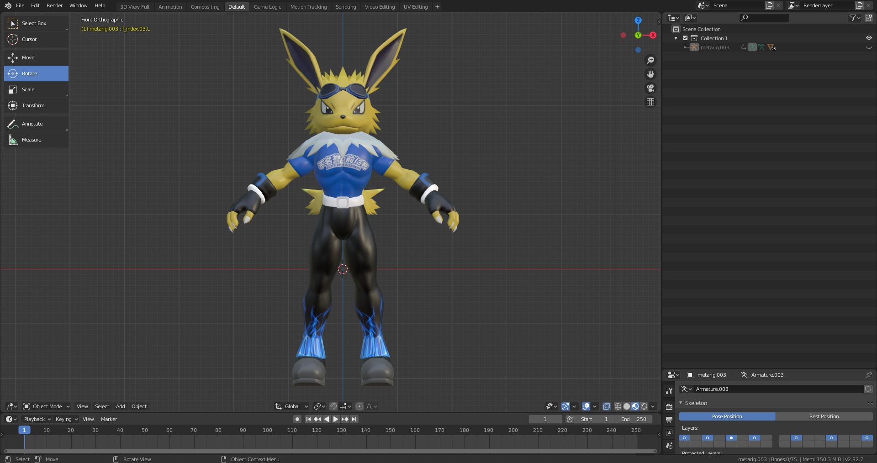Click Pose Position button
877x463 pixels.
(x=727, y=416)
